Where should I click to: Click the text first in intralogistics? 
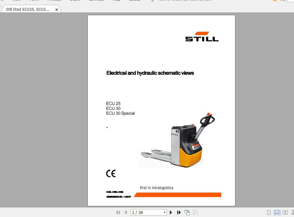pyautogui.click(x=157, y=188)
